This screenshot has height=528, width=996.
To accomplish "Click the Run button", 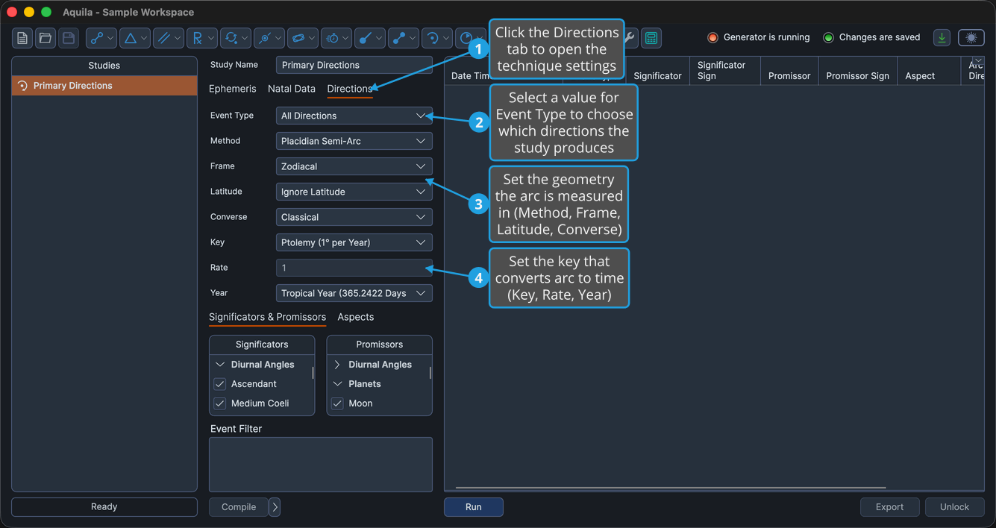I will [x=474, y=507].
